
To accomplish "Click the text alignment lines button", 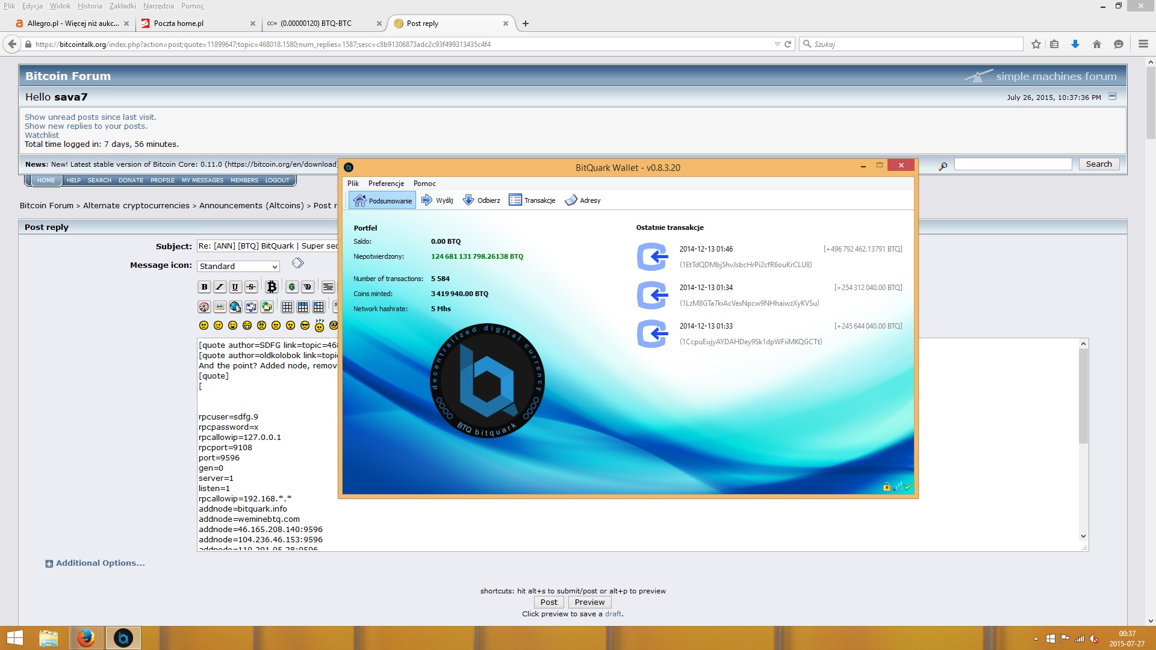I will pos(328,287).
